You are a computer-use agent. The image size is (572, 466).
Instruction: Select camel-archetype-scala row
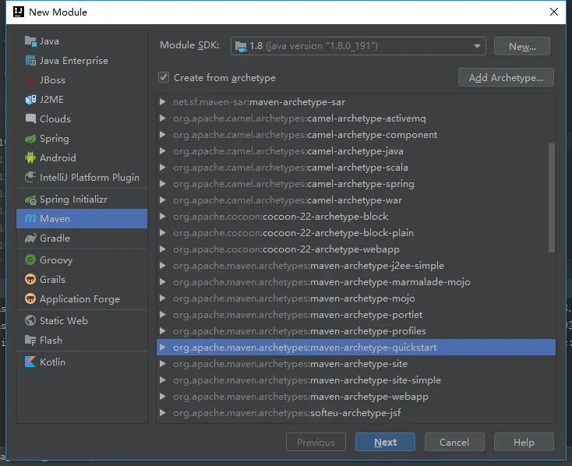[356, 168]
